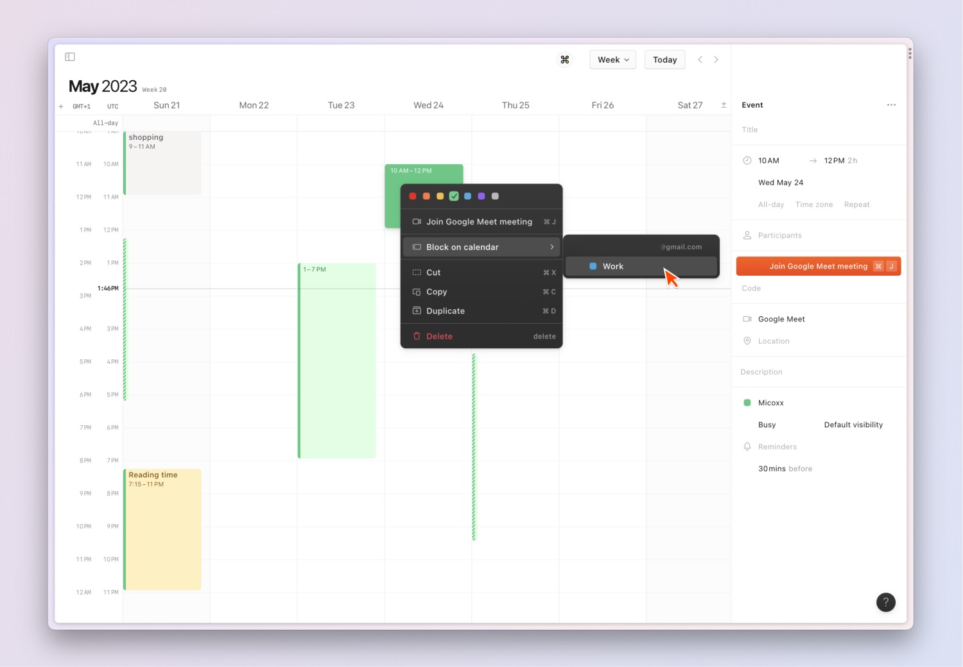Open the Repeat setting
This screenshot has height=667, width=963.
[857, 205]
